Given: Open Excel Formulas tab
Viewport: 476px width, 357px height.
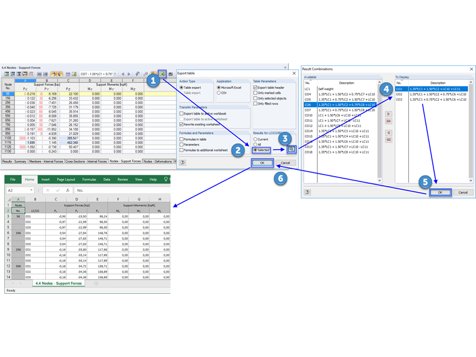Looking at the screenshot, I should (x=89, y=179).
